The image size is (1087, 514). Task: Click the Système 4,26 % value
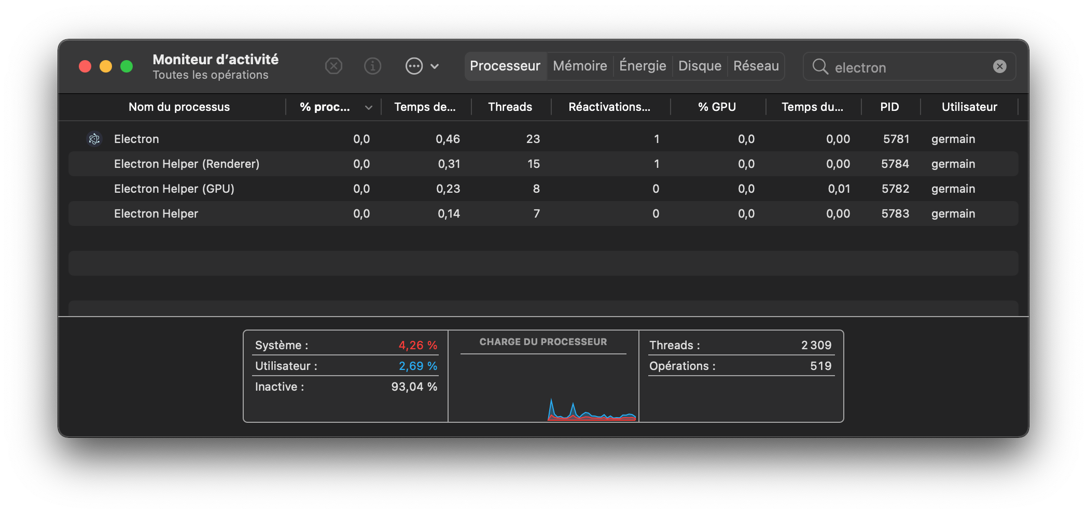418,345
